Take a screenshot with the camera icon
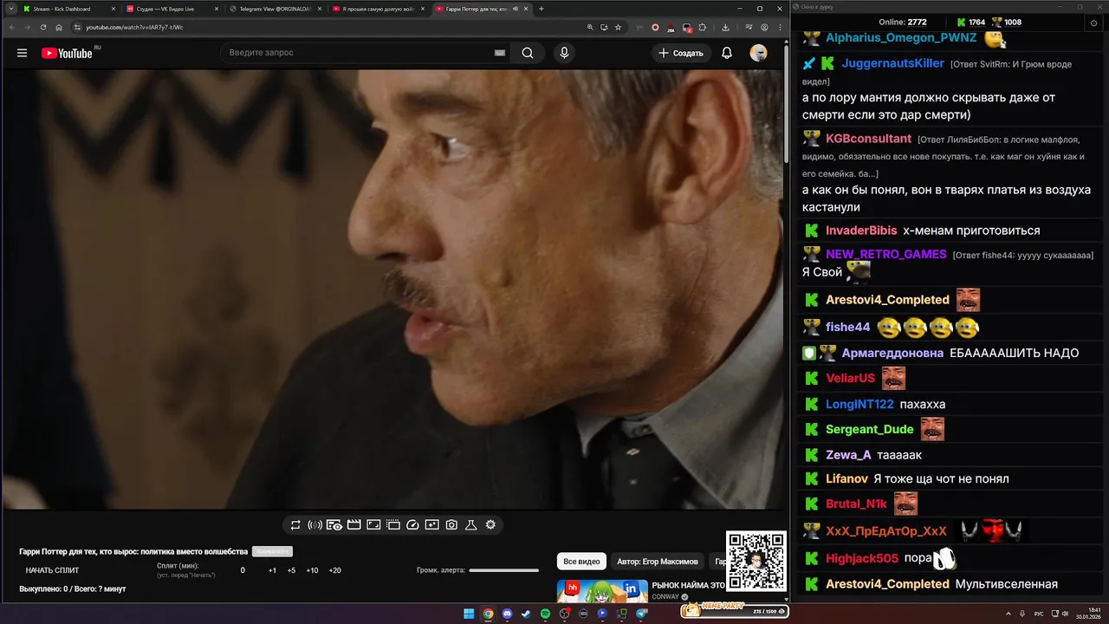Screen dimensions: 1109x624 pyautogui.click(x=451, y=525)
